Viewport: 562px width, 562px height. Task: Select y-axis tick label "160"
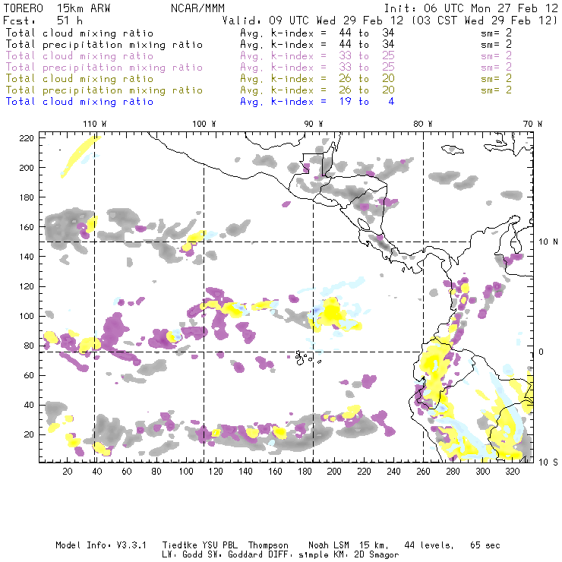click(27, 227)
